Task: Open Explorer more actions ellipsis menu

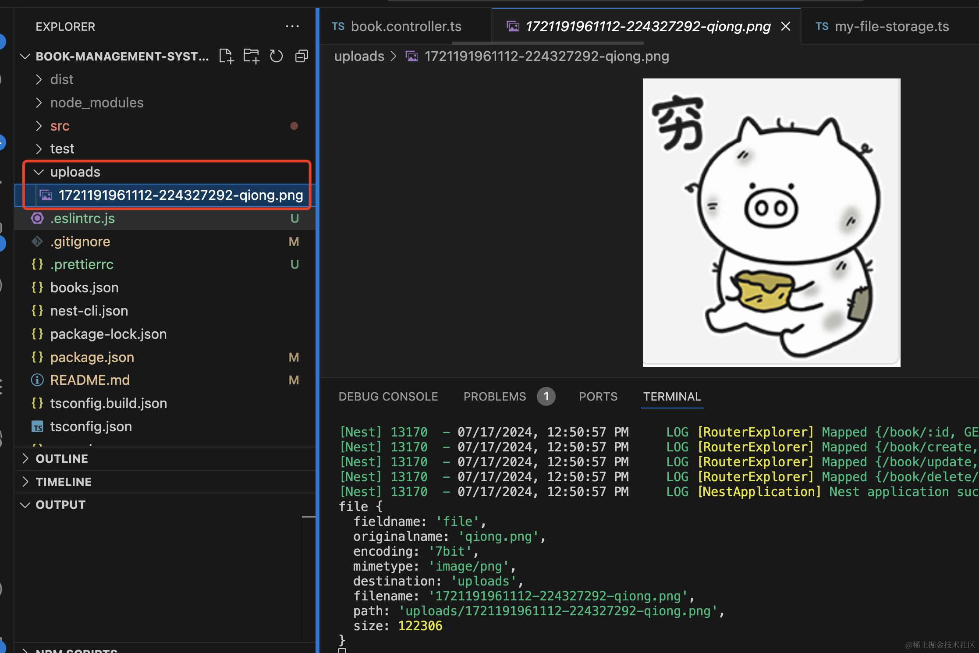Action: [292, 27]
